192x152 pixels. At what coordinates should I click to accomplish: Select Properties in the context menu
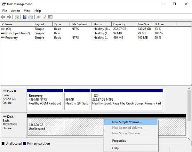131,141
